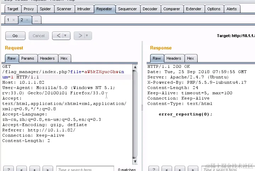
Task: Click the response search + button
Action: click(180, 169)
